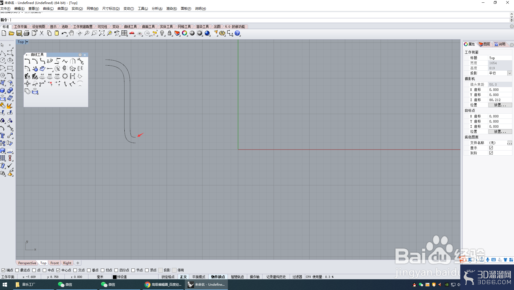This screenshot has height=290, width=514.
Task: Open the Top viewport title dropdown arrow
Action: tap(27, 42)
